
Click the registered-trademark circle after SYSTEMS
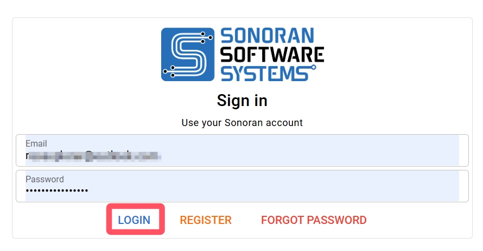pyautogui.click(x=313, y=68)
